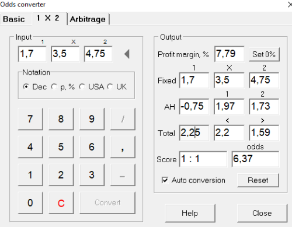Image resolution: width=292 pixels, height=227 pixels.
Task: Click the Profit margin input field
Action: [229, 54]
